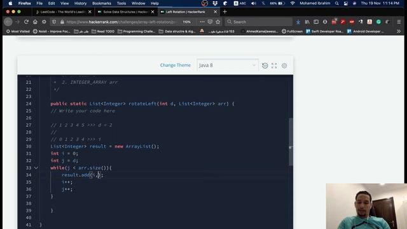The height and width of the screenshot is (229, 407).
Task: Enter fullscreen editor mode
Action: click(274, 66)
